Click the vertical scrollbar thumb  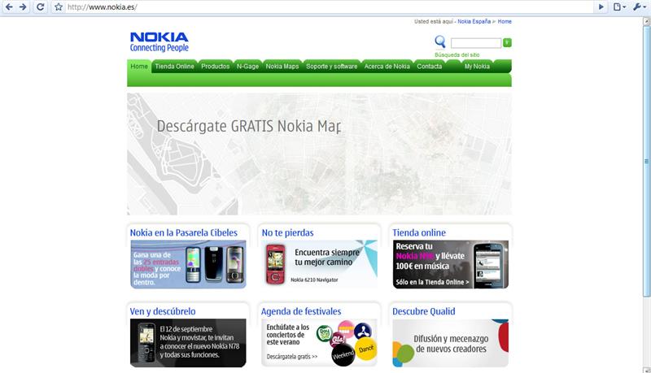coord(646,161)
